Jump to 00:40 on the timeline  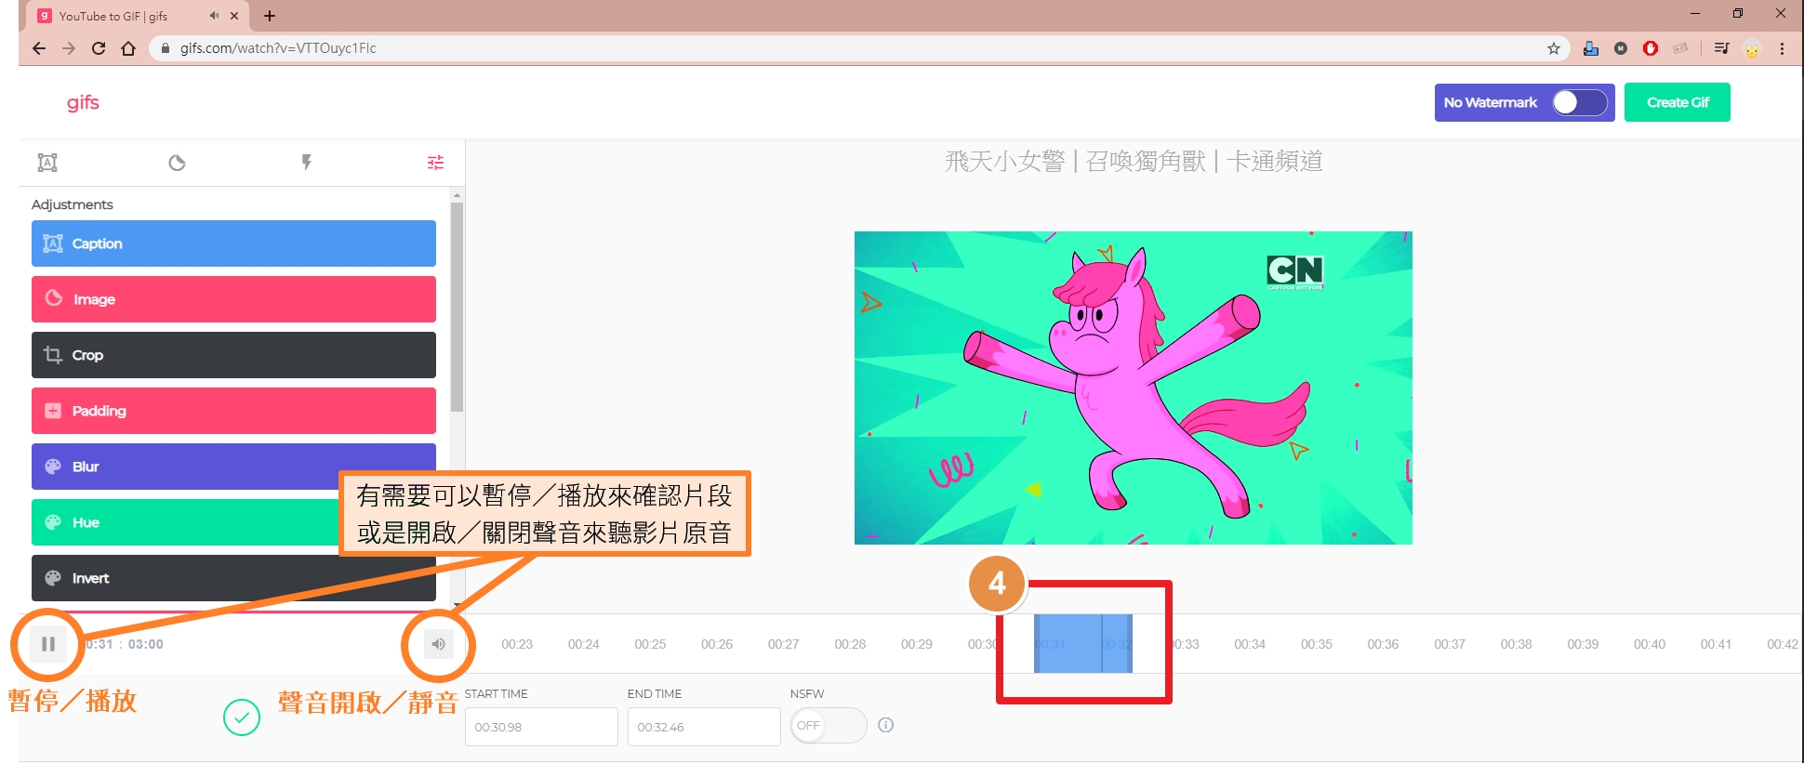coord(1650,644)
